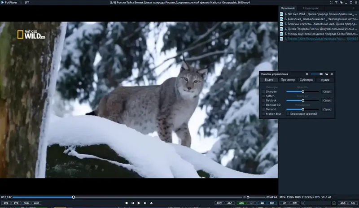Click the control panel dock/detach icon

pyautogui.click(x=327, y=74)
